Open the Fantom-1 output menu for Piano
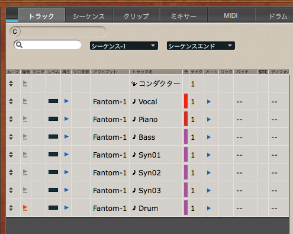 [x=110, y=120]
